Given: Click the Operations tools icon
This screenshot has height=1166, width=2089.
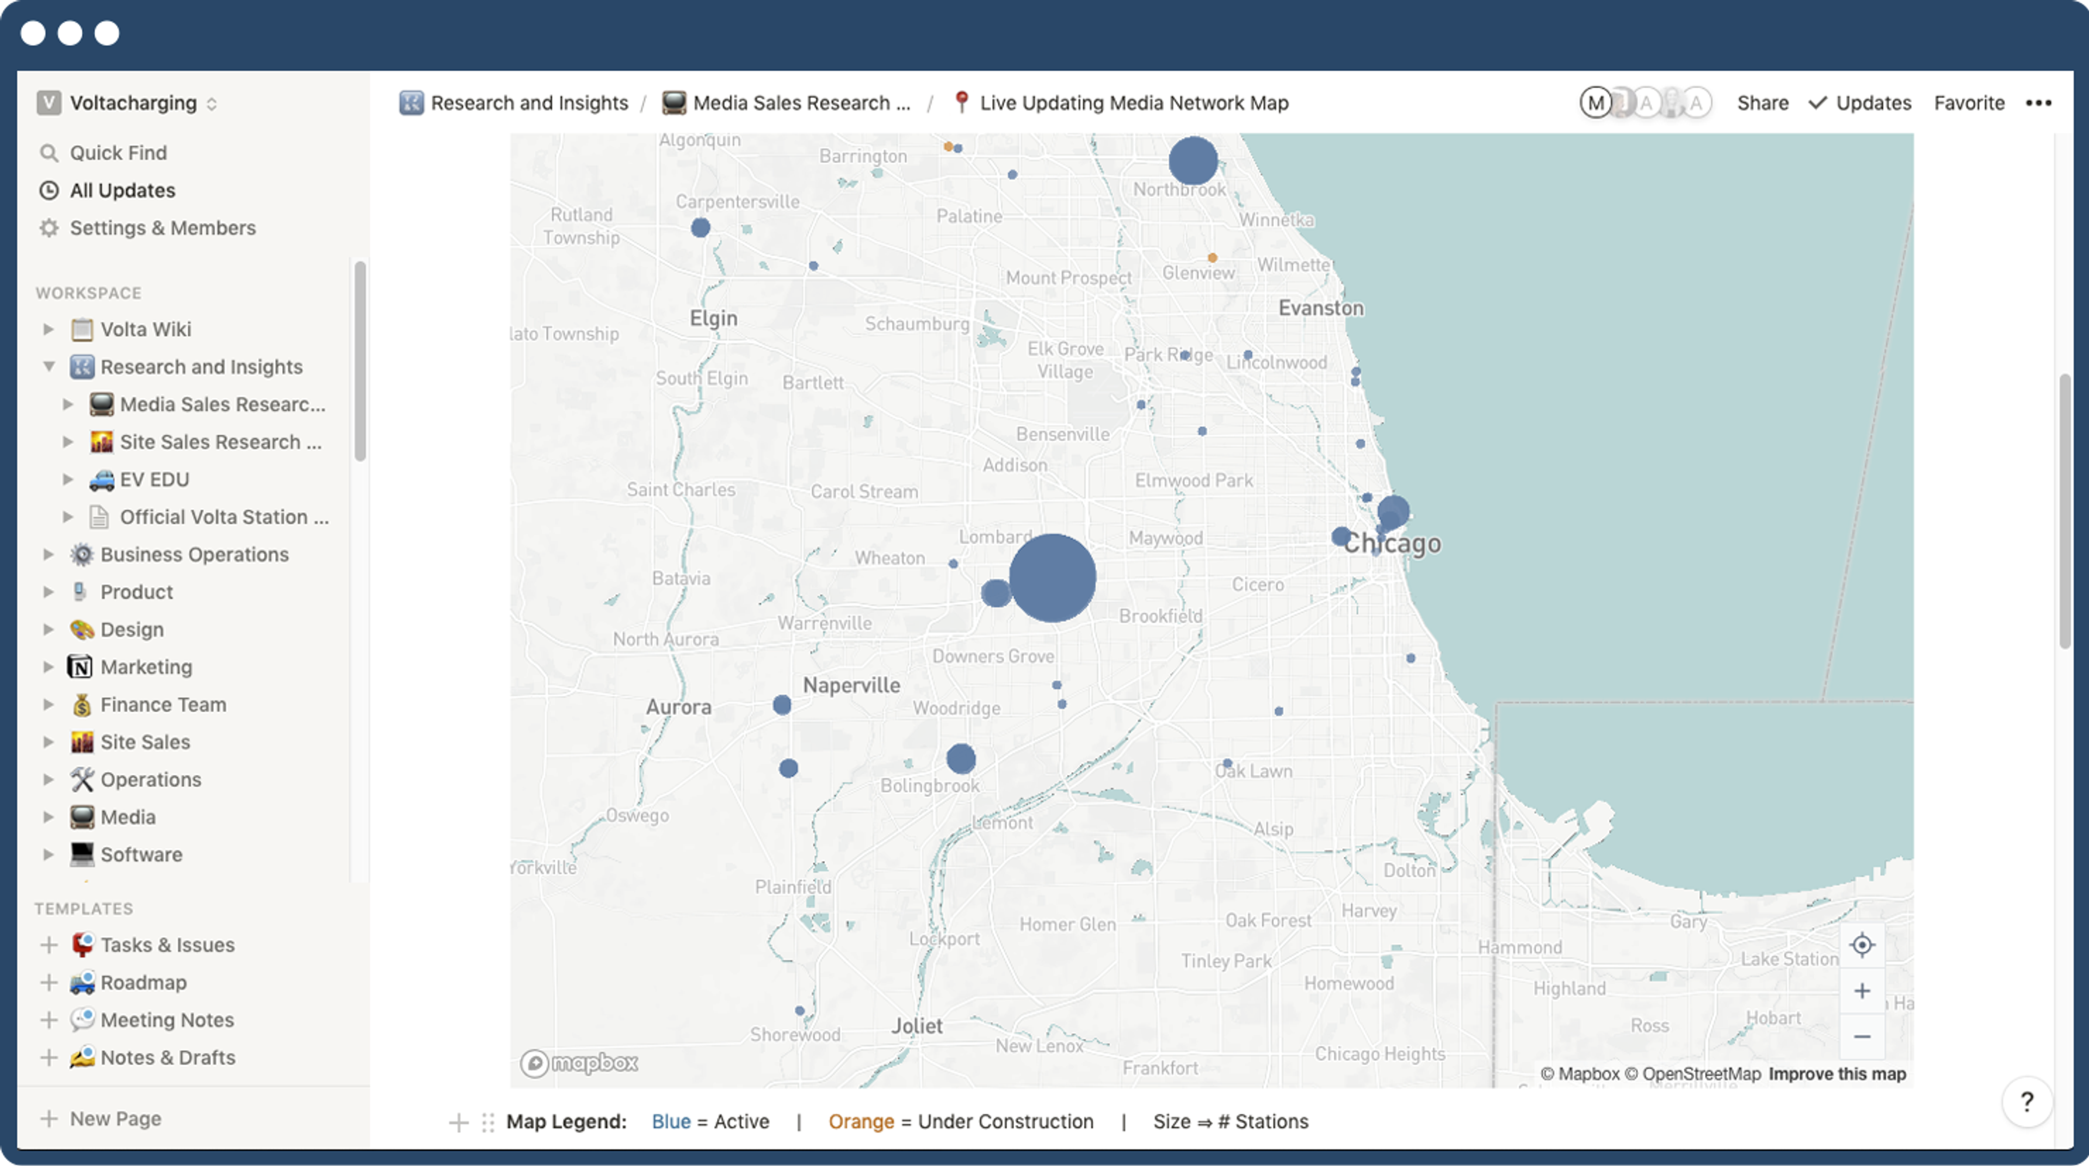Looking at the screenshot, I should (x=81, y=779).
